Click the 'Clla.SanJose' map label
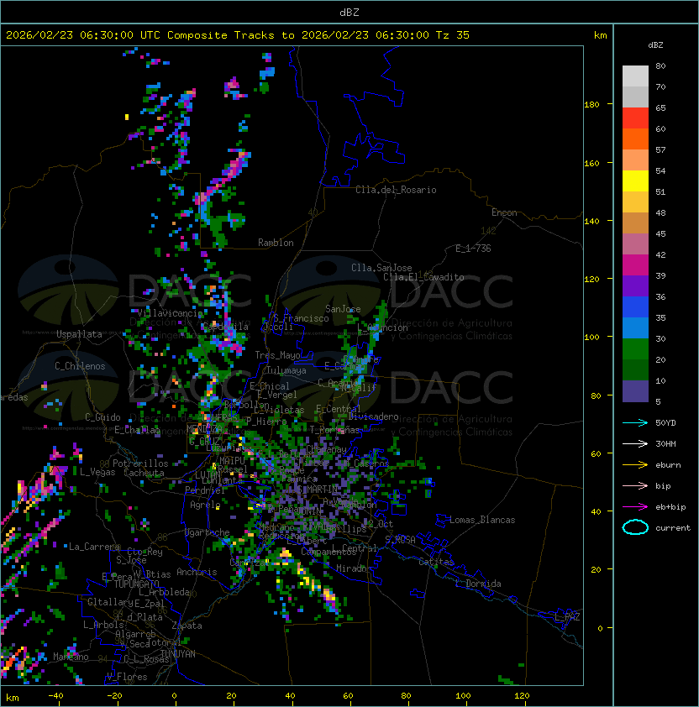Viewport: 699px width, 707px height. coord(381,268)
